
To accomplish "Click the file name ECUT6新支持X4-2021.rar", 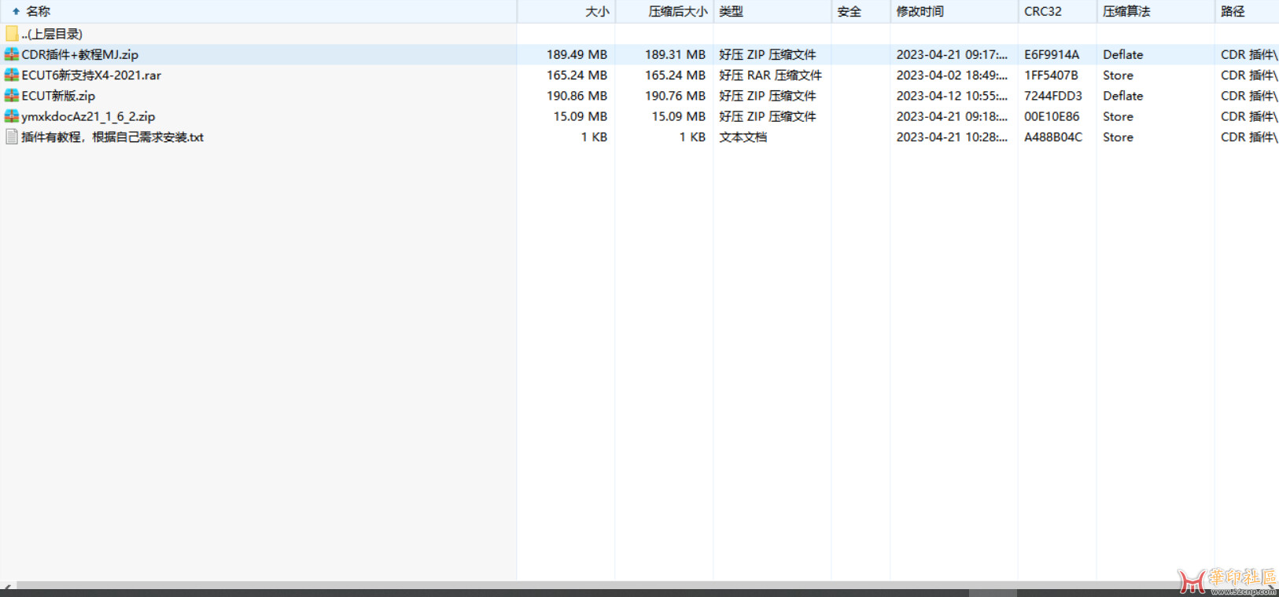I will click(x=91, y=75).
